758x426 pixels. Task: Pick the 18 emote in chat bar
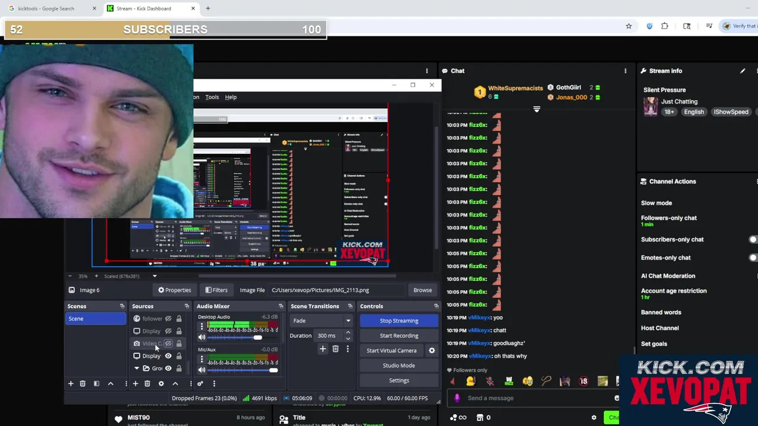584,382
